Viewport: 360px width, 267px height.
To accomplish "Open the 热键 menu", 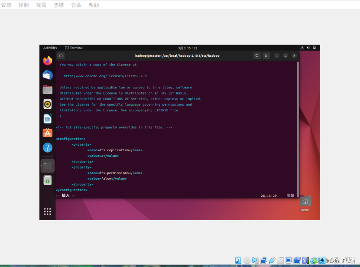I will 59,5.
